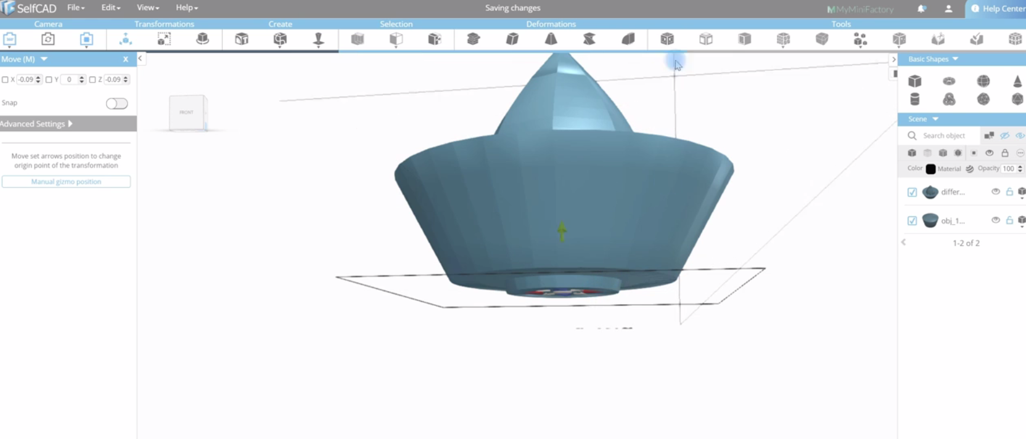Screen dimensions: 1026x439
Task: Expand the Scene panel dropdown
Action: 935,119
